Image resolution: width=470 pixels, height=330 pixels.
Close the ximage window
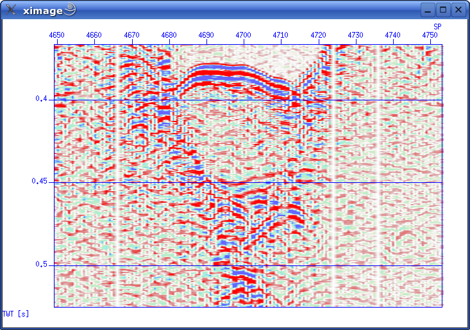click(x=458, y=10)
